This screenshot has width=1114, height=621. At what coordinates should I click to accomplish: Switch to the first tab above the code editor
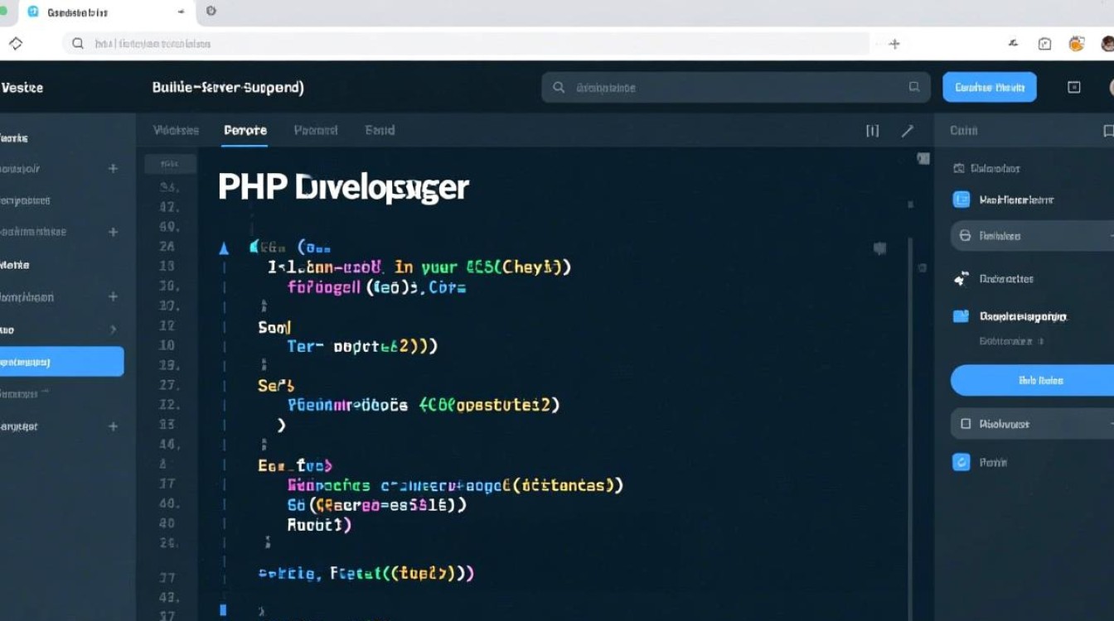pyautogui.click(x=176, y=131)
